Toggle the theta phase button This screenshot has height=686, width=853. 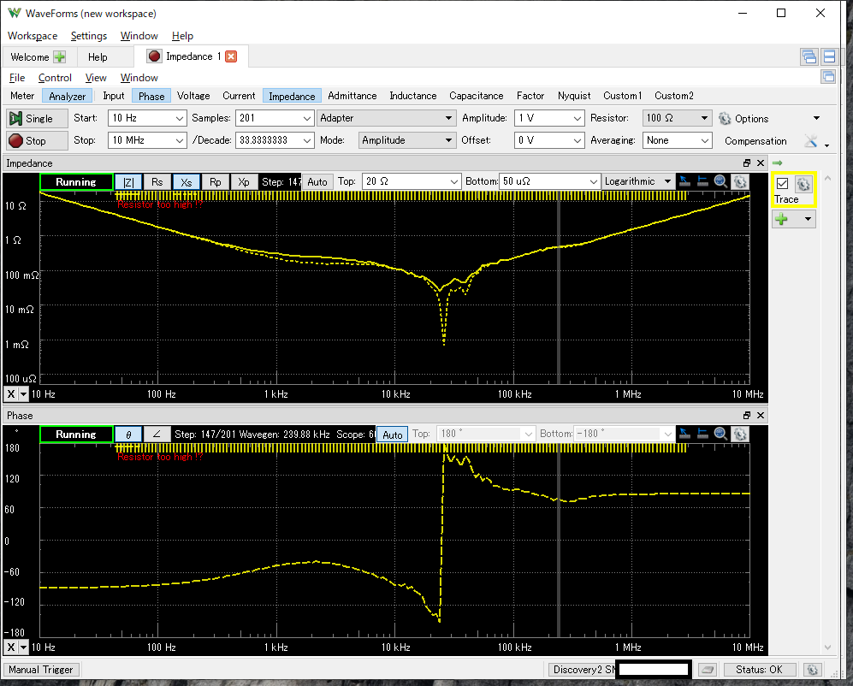pyautogui.click(x=128, y=435)
